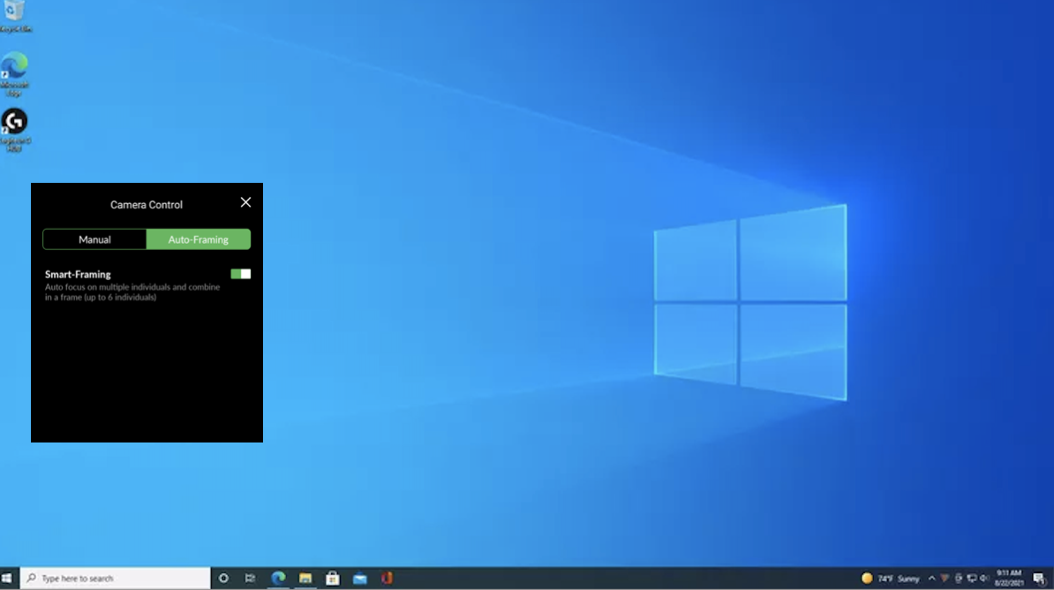Open the Recycle Bin desktop icon

[15, 16]
